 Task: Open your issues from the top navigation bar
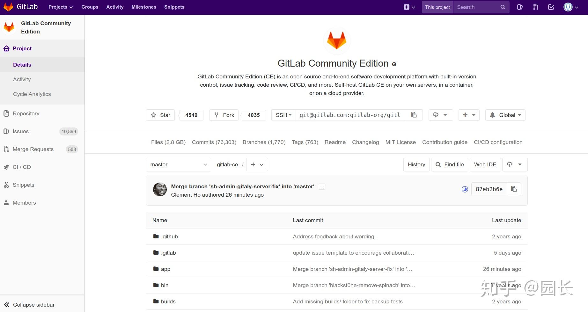(x=519, y=7)
